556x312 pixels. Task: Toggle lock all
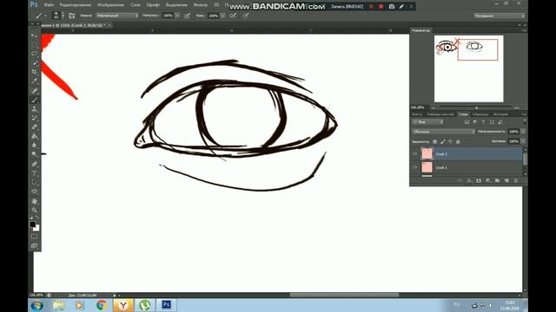[x=458, y=141]
